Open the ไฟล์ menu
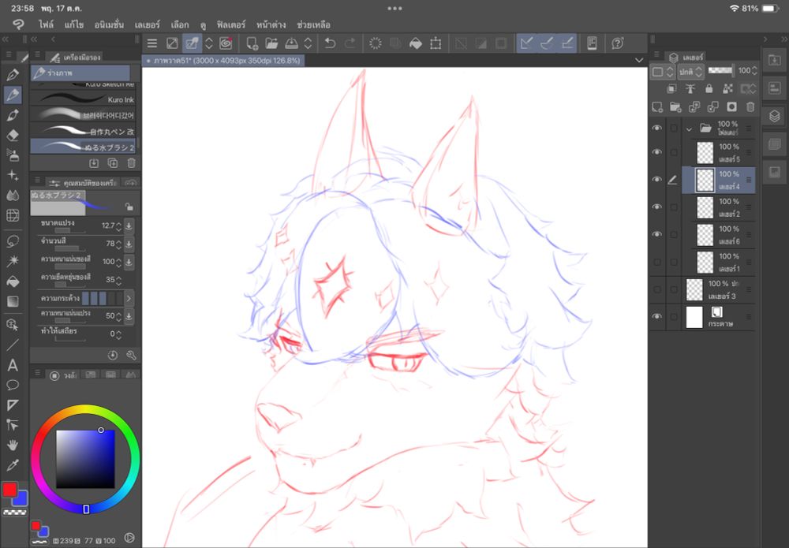This screenshot has height=548, width=789. point(46,24)
